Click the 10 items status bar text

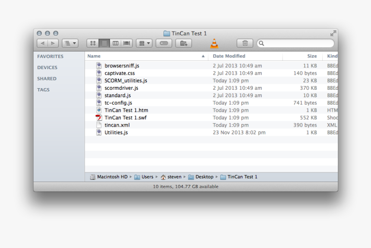pos(185,187)
